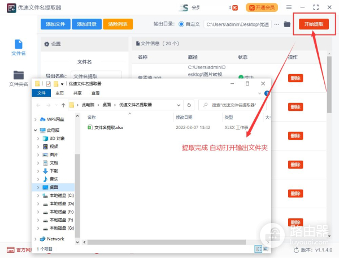Open the 文件夹名 sidebar icon
Viewport: 339px width, 258px height.
(19, 78)
